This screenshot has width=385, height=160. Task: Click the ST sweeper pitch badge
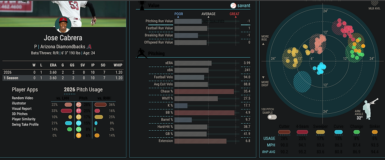point(79,117)
